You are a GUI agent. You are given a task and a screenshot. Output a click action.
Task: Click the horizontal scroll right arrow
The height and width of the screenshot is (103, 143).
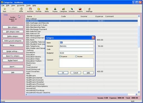[x=137, y=94]
